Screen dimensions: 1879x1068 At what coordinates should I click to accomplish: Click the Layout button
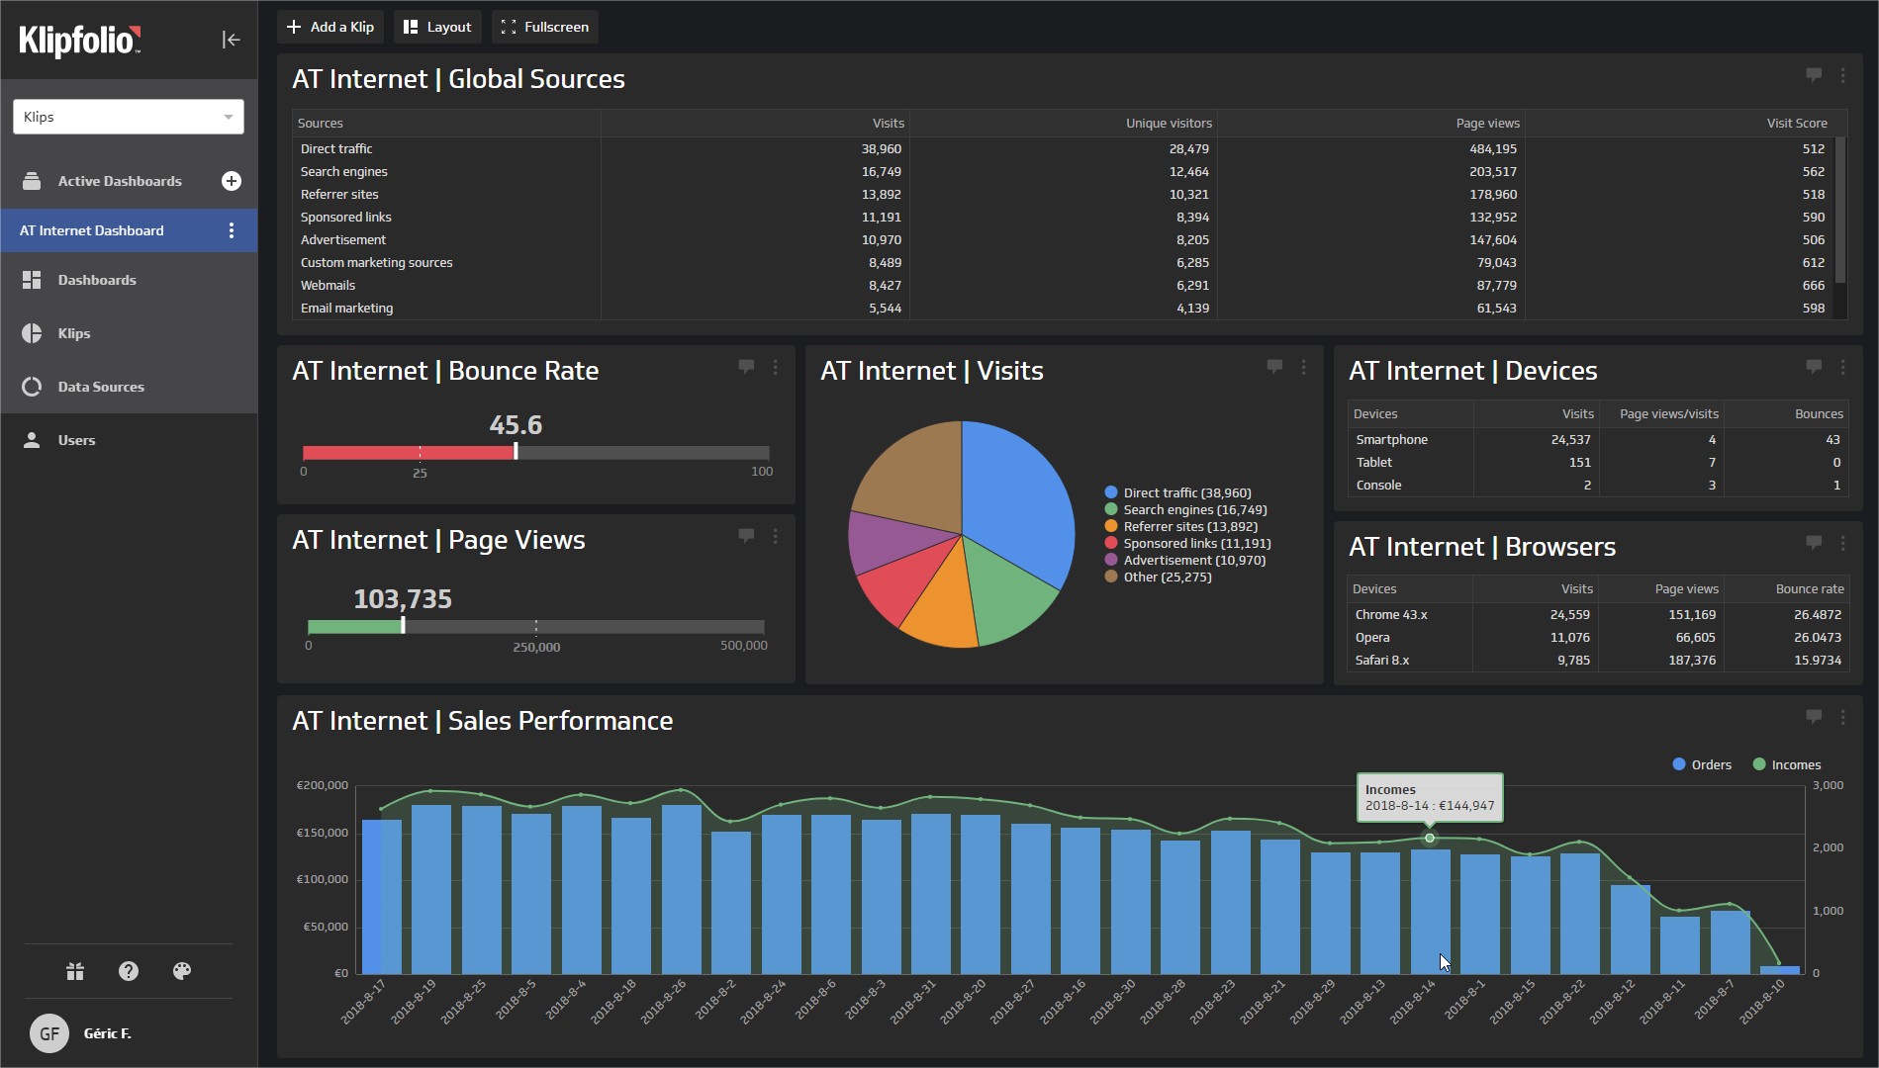[x=437, y=27]
